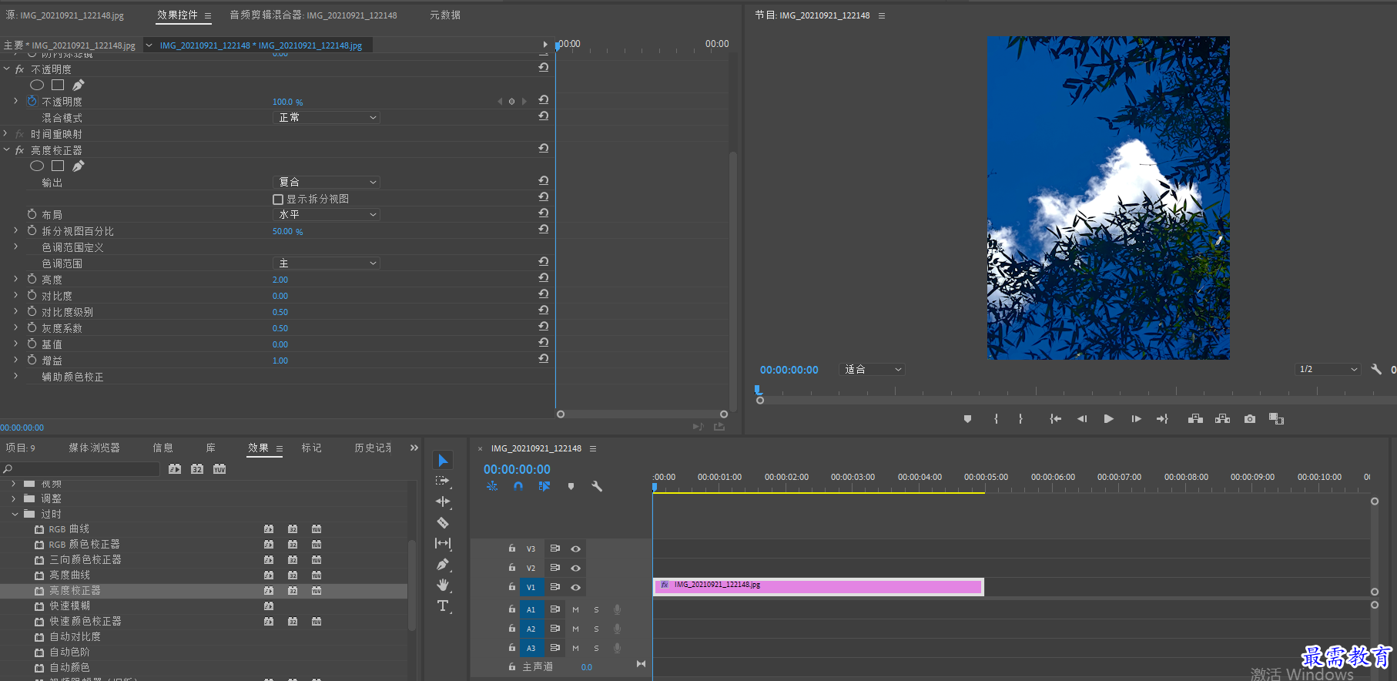Toggle animation stopwatch for 亮度
Screen dimensions: 1397x681
[32, 279]
